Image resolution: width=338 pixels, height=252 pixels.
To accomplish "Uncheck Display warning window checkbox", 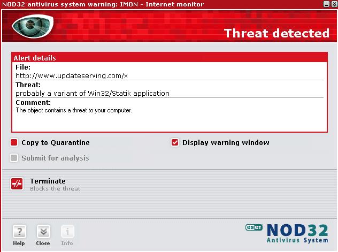I will click(175, 142).
